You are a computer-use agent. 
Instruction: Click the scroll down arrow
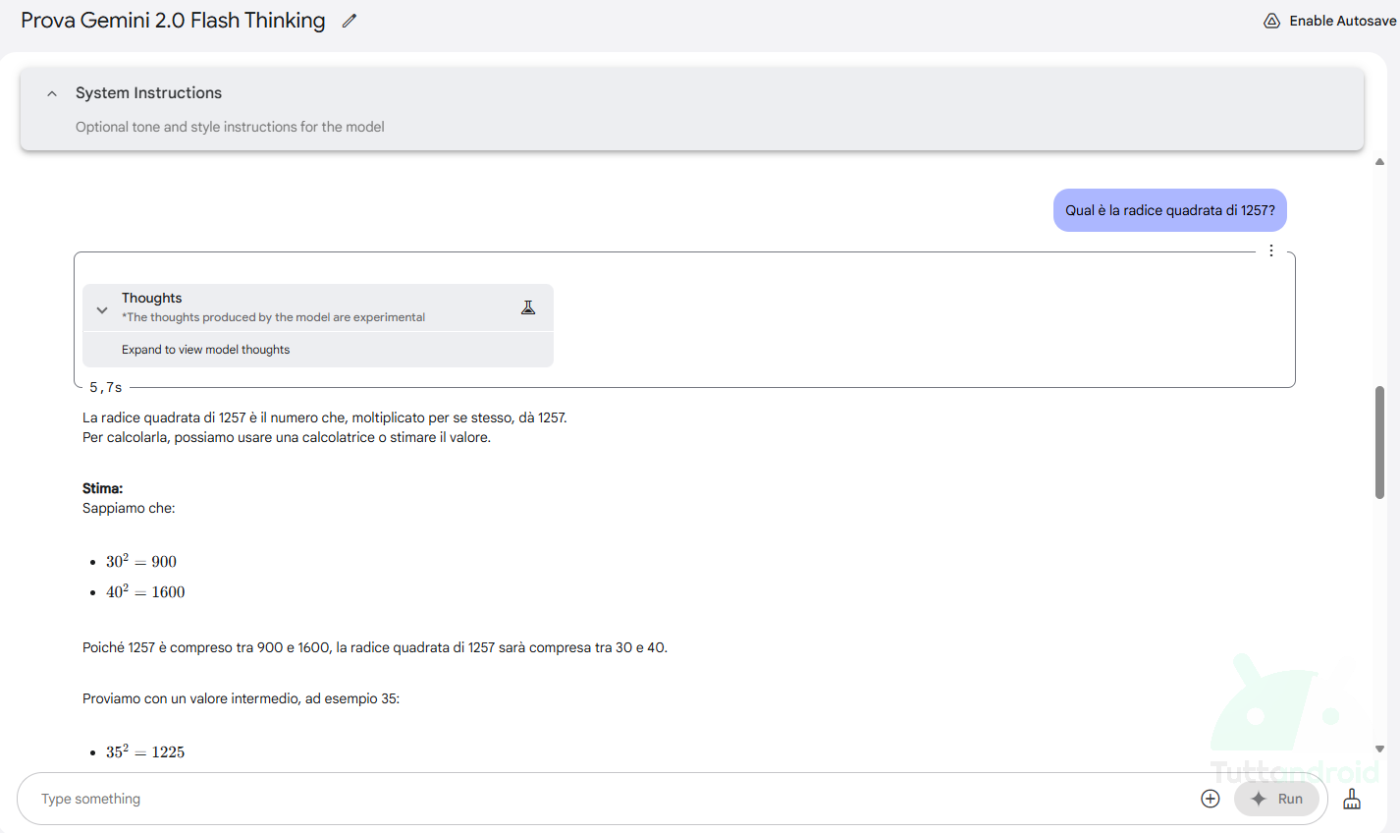(1379, 749)
